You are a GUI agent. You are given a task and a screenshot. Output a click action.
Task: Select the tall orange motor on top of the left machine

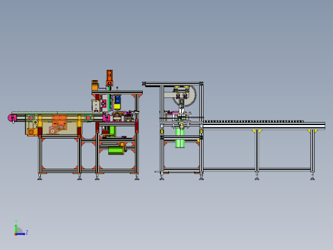[x=110, y=78]
